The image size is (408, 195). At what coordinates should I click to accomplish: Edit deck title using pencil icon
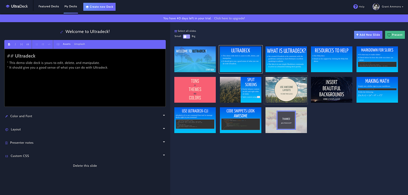(61, 32)
